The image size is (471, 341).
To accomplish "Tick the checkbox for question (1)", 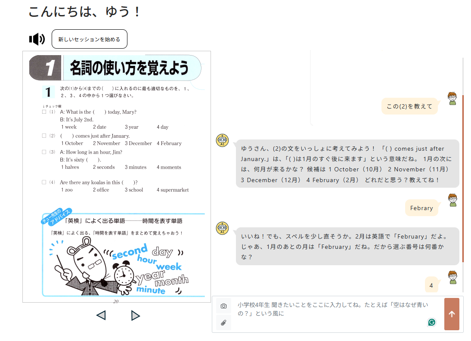I will [x=44, y=112].
